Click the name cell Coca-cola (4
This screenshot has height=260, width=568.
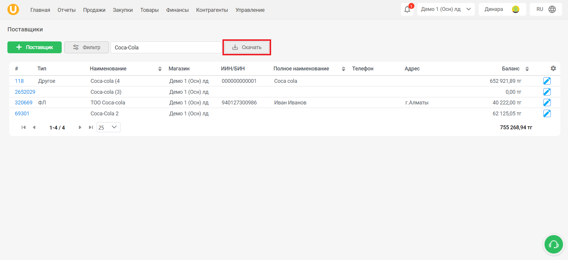tap(105, 81)
